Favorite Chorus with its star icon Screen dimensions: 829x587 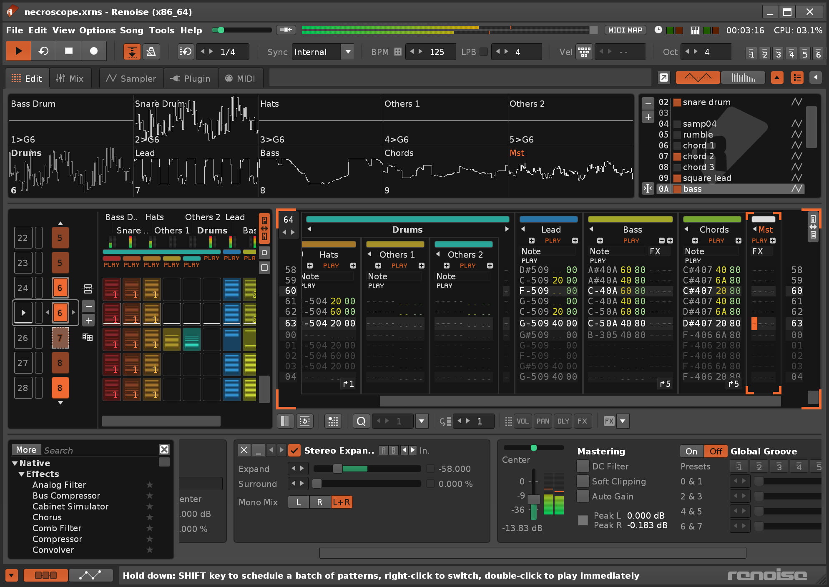pyautogui.click(x=150, y=517)
